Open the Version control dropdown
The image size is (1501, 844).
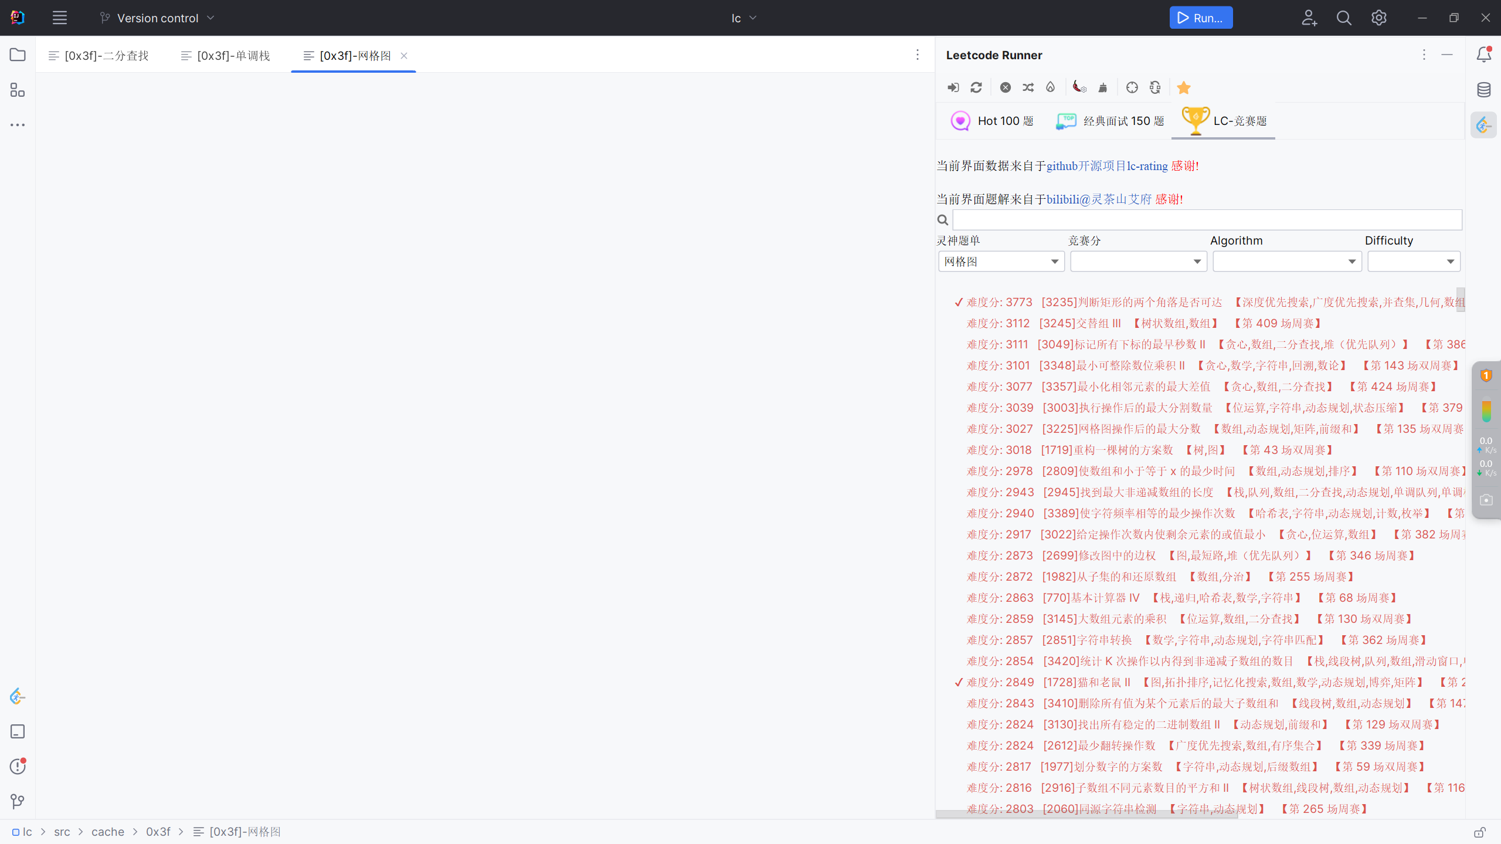[157, 18]
